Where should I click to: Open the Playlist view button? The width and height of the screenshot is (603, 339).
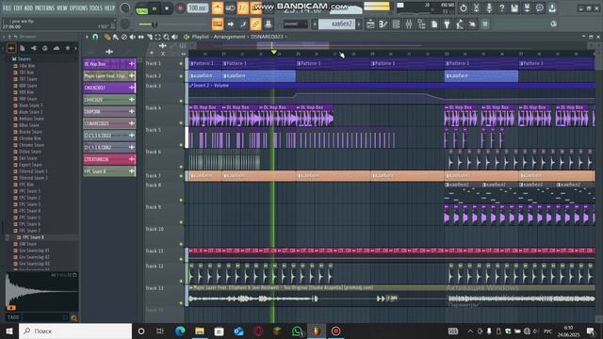(370, 24)
